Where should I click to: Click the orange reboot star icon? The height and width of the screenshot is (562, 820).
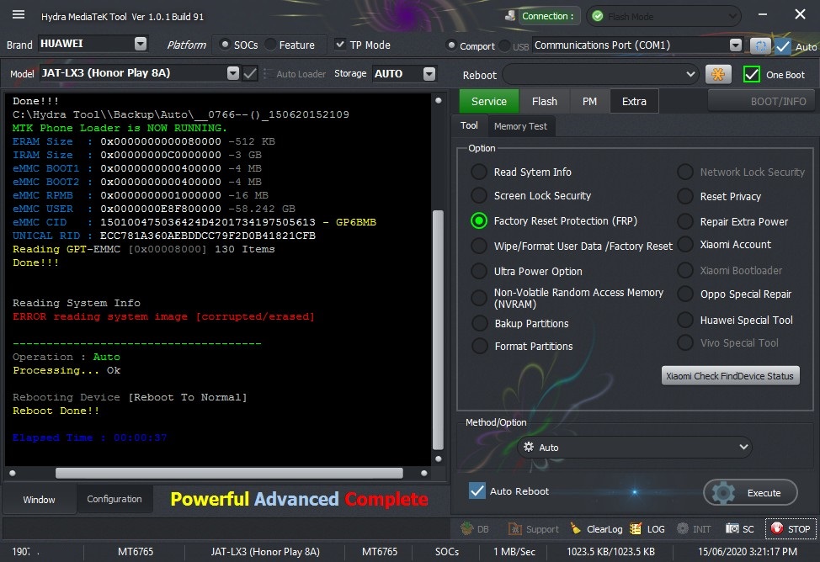point(718,74)
